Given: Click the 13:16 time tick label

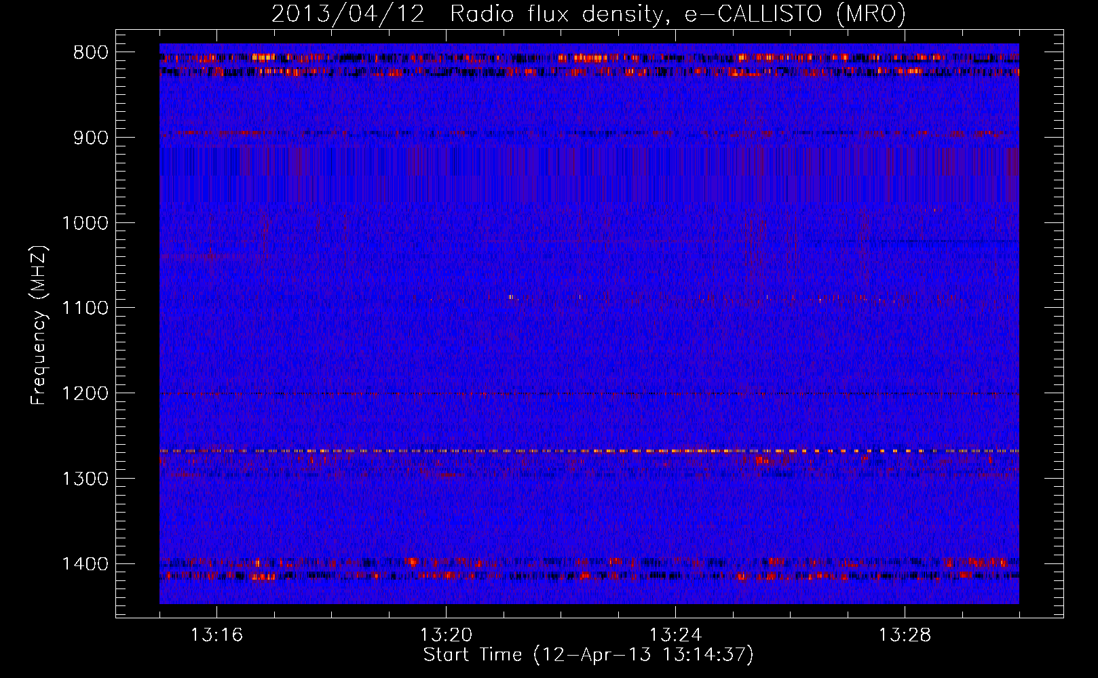Looking at the screenshot, I should coord(216,635).
